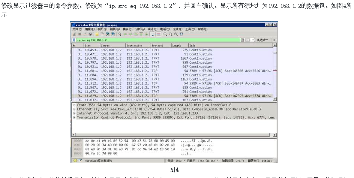Screen dimensions: 354x178
Task: Select the packet with length 1163
Action: pyautogui.click(x=172, y=79)
